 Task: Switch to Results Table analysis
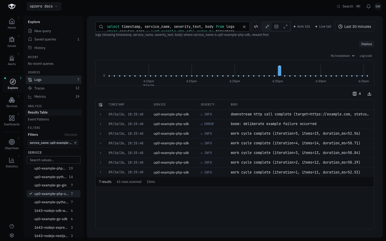[54, 112]
